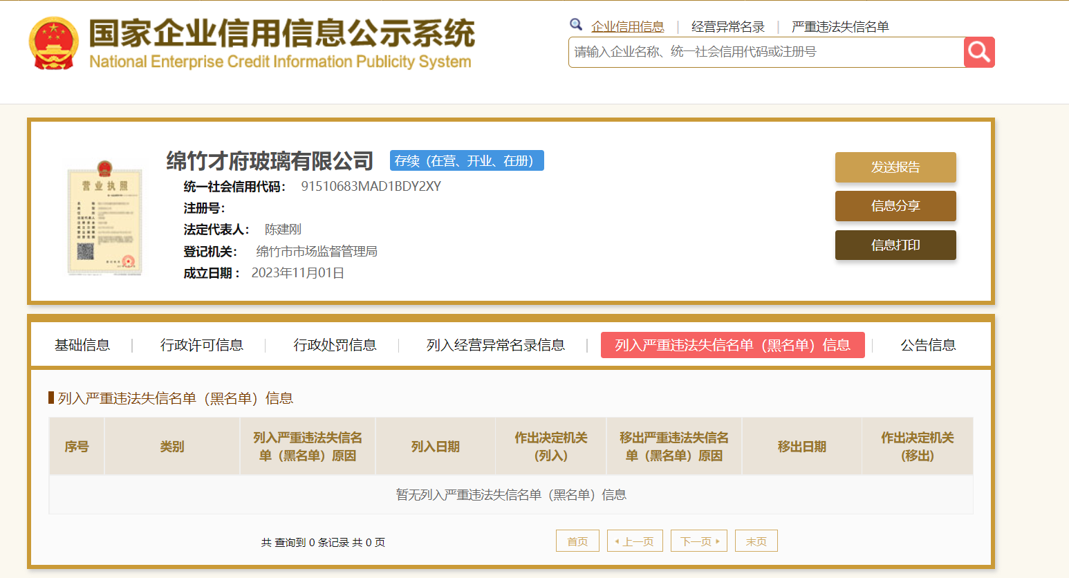
Task: Switch to the 行政处罚信息 tab
Action: coord(335,345)
